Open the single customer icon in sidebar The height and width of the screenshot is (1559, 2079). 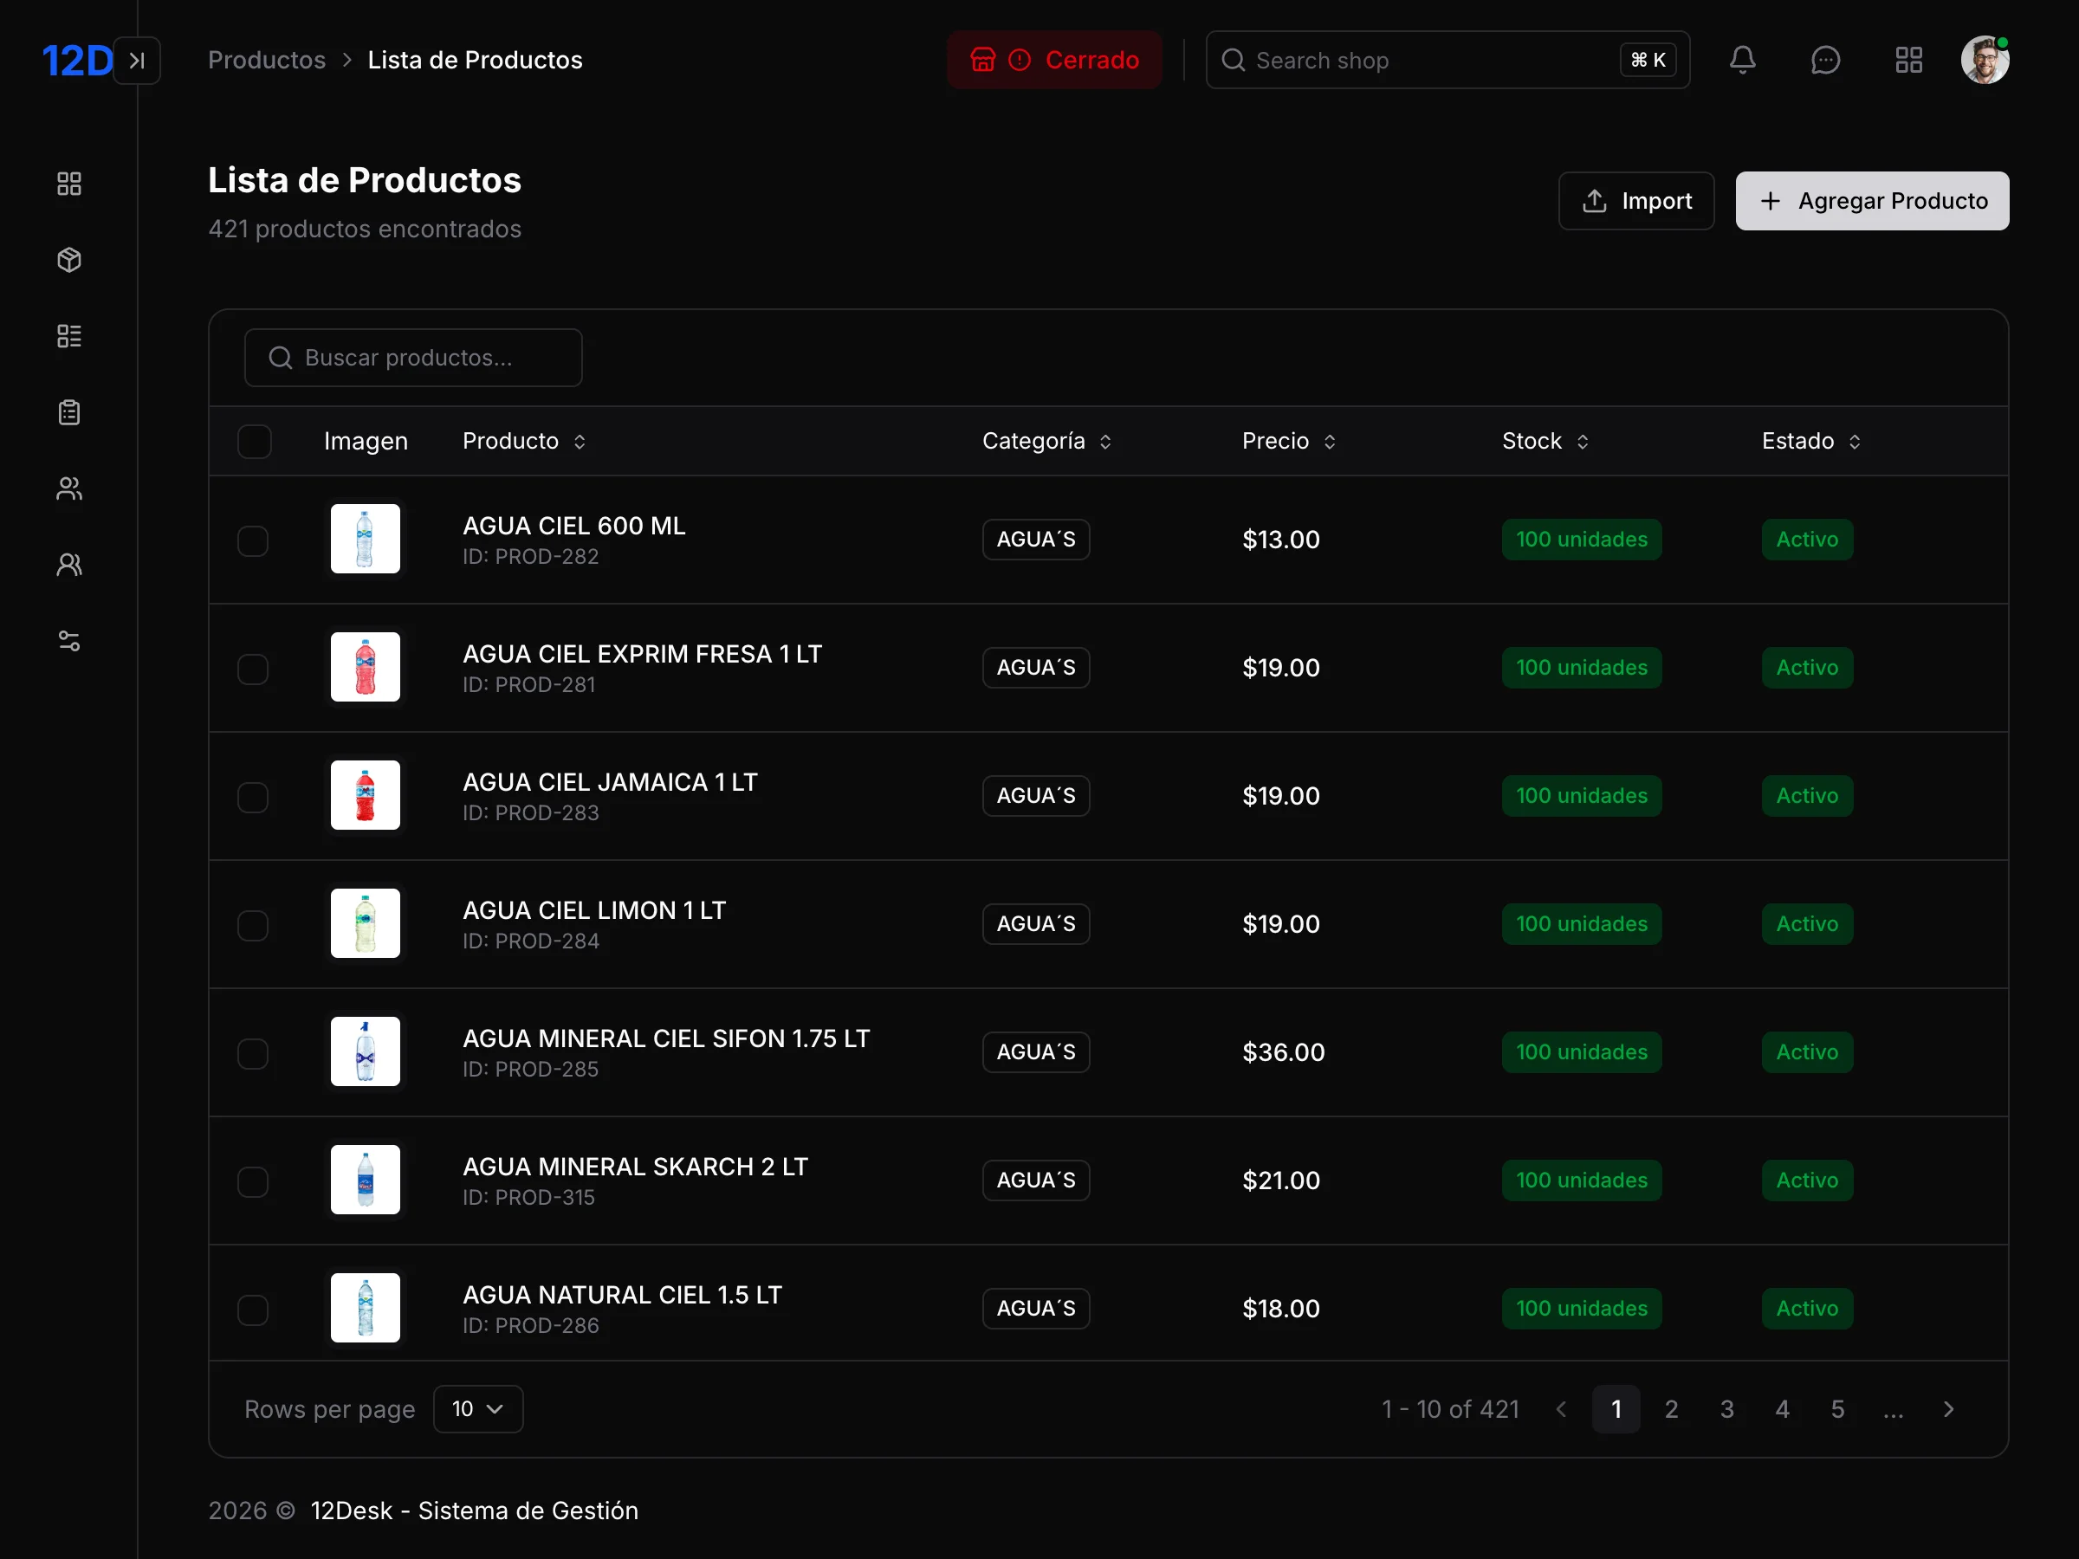[68, 564]
